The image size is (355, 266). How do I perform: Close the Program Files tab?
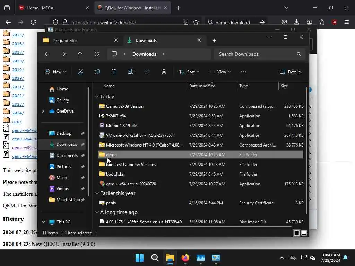[x=116, y=40]
